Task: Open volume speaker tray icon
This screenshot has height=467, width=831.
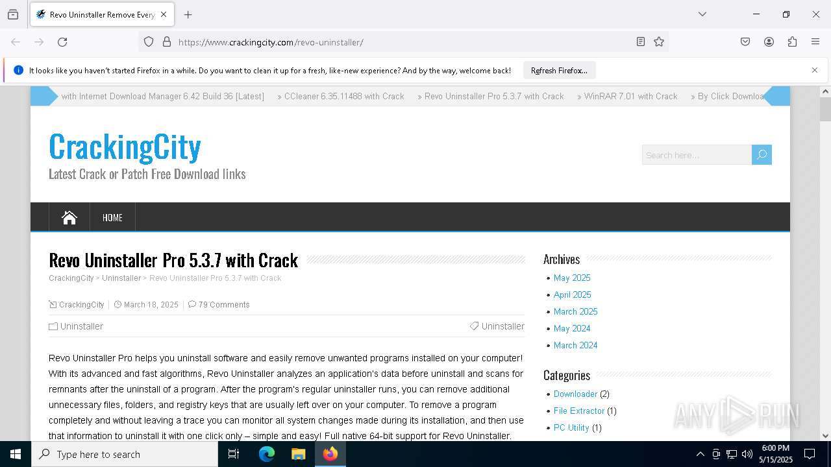Action: tap(747, 454)
